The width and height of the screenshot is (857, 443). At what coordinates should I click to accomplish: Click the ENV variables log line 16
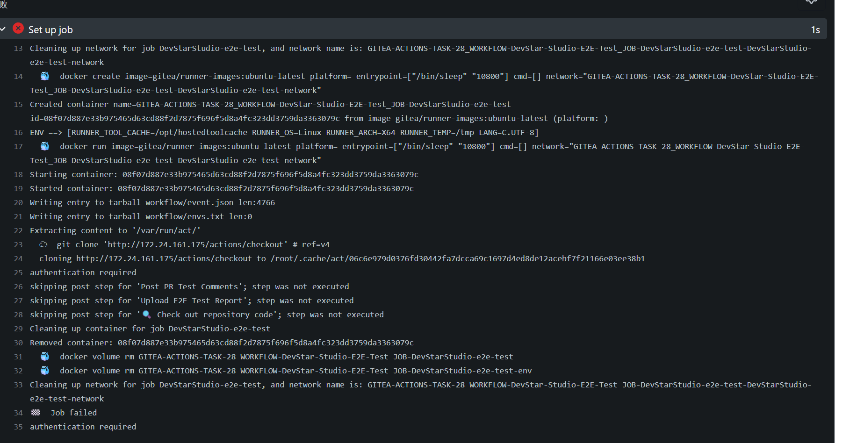(284, 132)
